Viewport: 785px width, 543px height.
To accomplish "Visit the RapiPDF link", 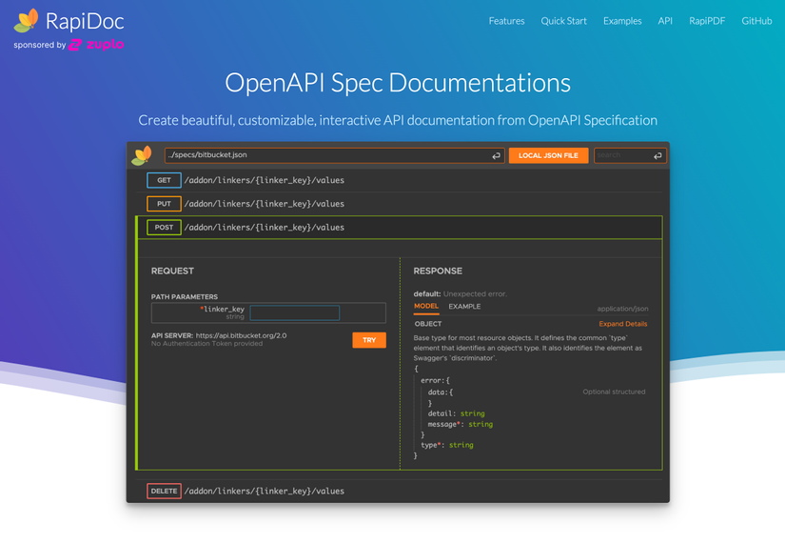I will click(x=707, y=21).
